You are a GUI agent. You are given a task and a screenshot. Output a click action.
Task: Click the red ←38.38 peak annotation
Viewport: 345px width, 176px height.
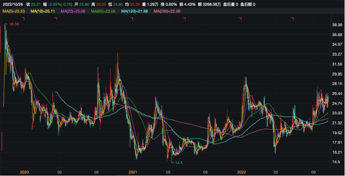pyautogui.click(x=12, y=24)
